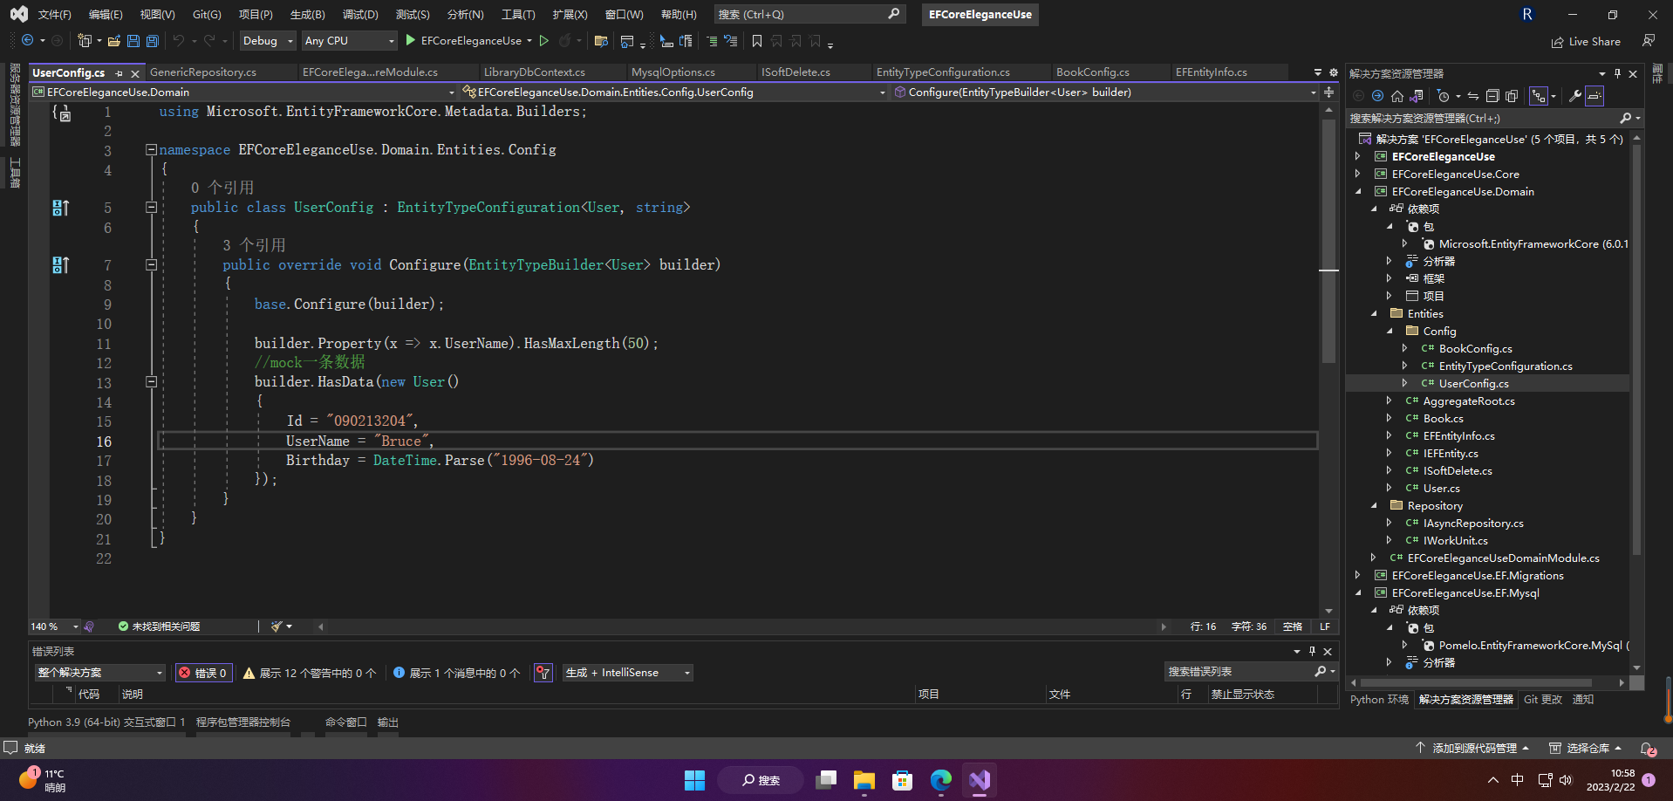Screen dimensions: 1673x801
Task: Toggle the error list build filter funnel button
Action: coord(543,673)
